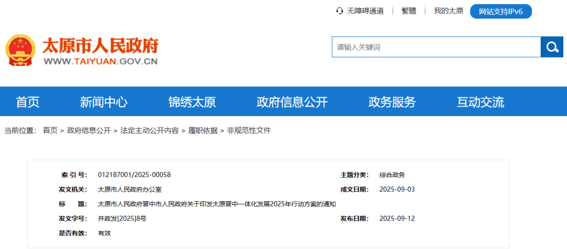Click 首页 in the breadcrumb trail

click(50, 130)
